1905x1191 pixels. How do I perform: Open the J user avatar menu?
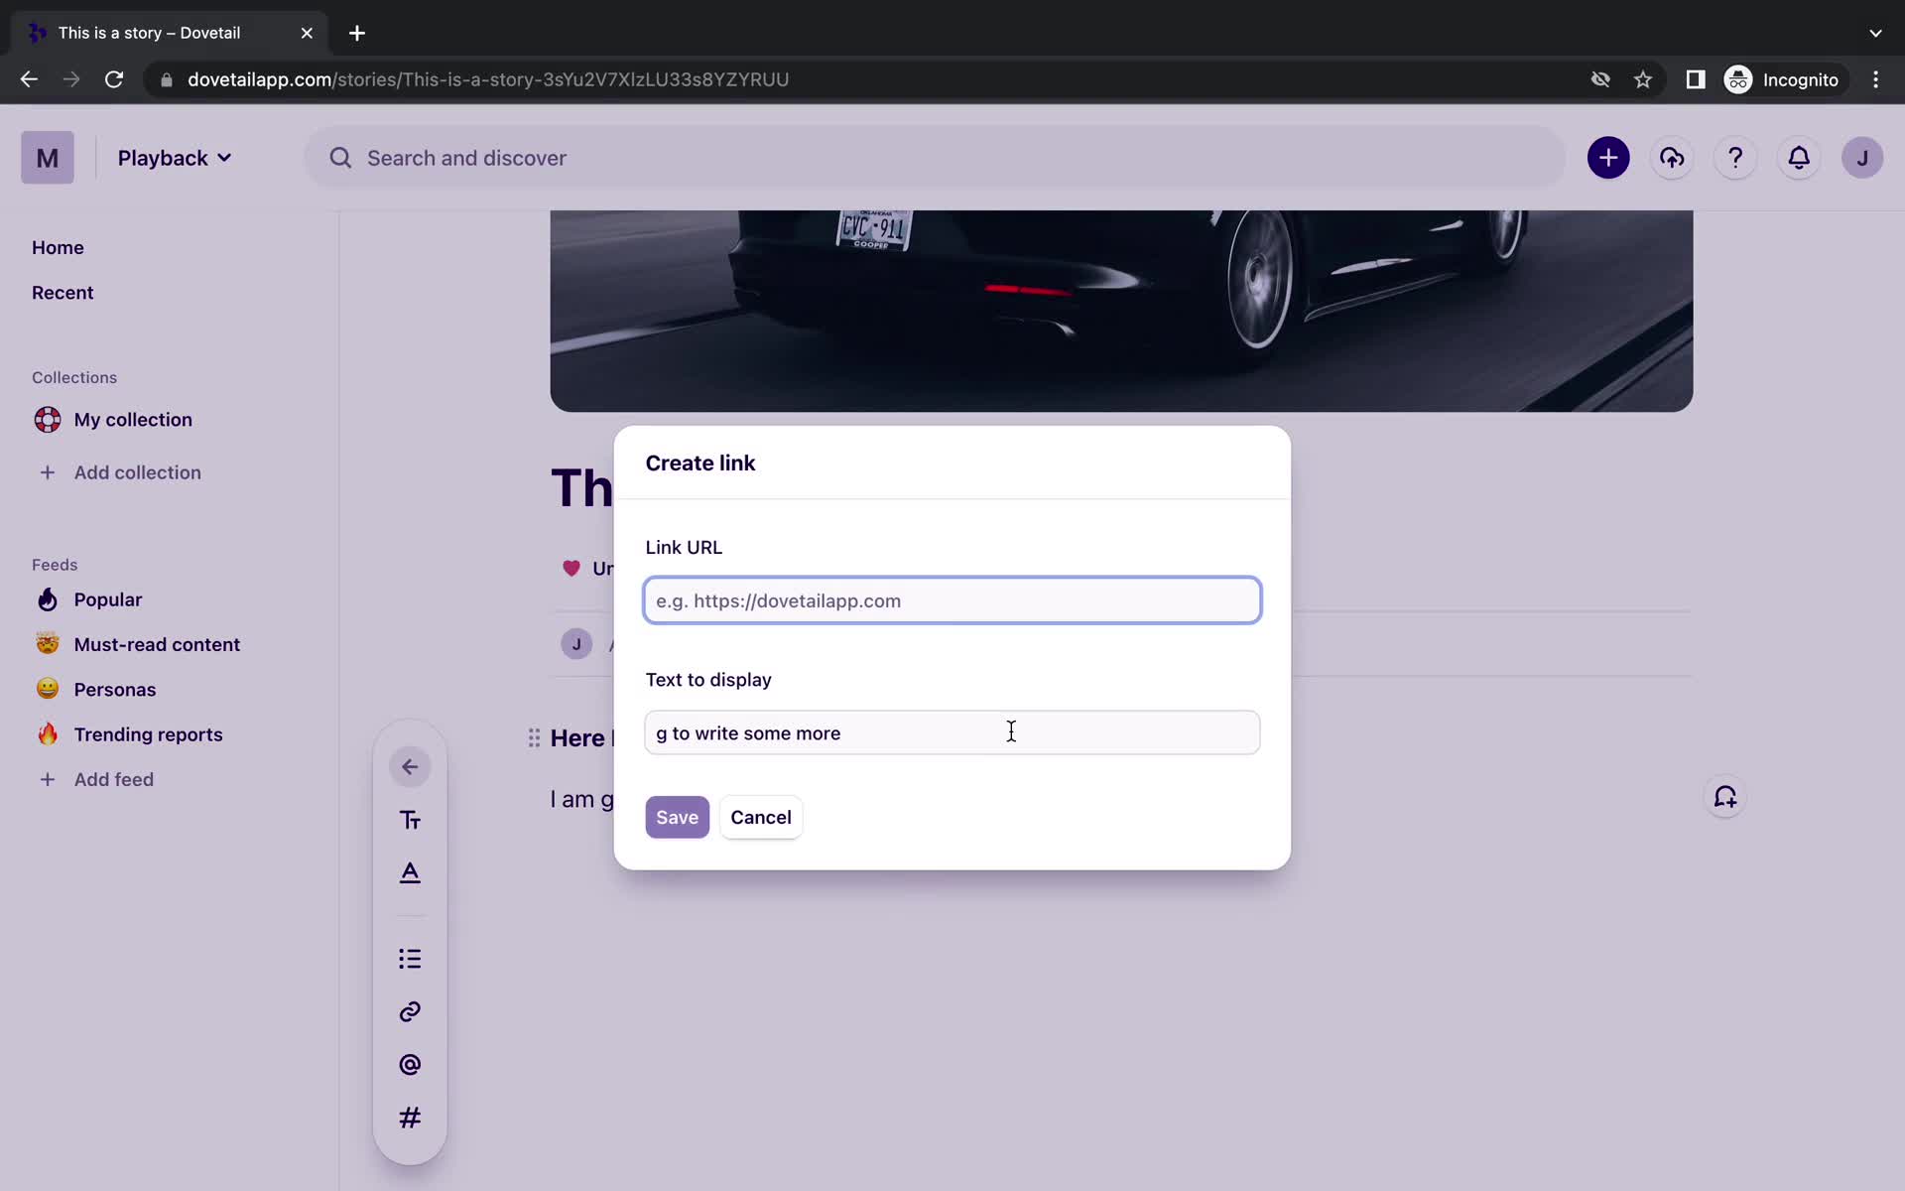pyautogui.click(x=1862, y=158)
